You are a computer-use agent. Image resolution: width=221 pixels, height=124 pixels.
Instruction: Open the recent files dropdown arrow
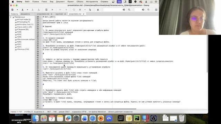pos(28,10)
